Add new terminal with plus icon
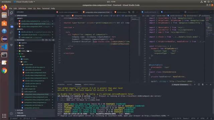Screen dimensions: 214x120 [x=195, y=84]
